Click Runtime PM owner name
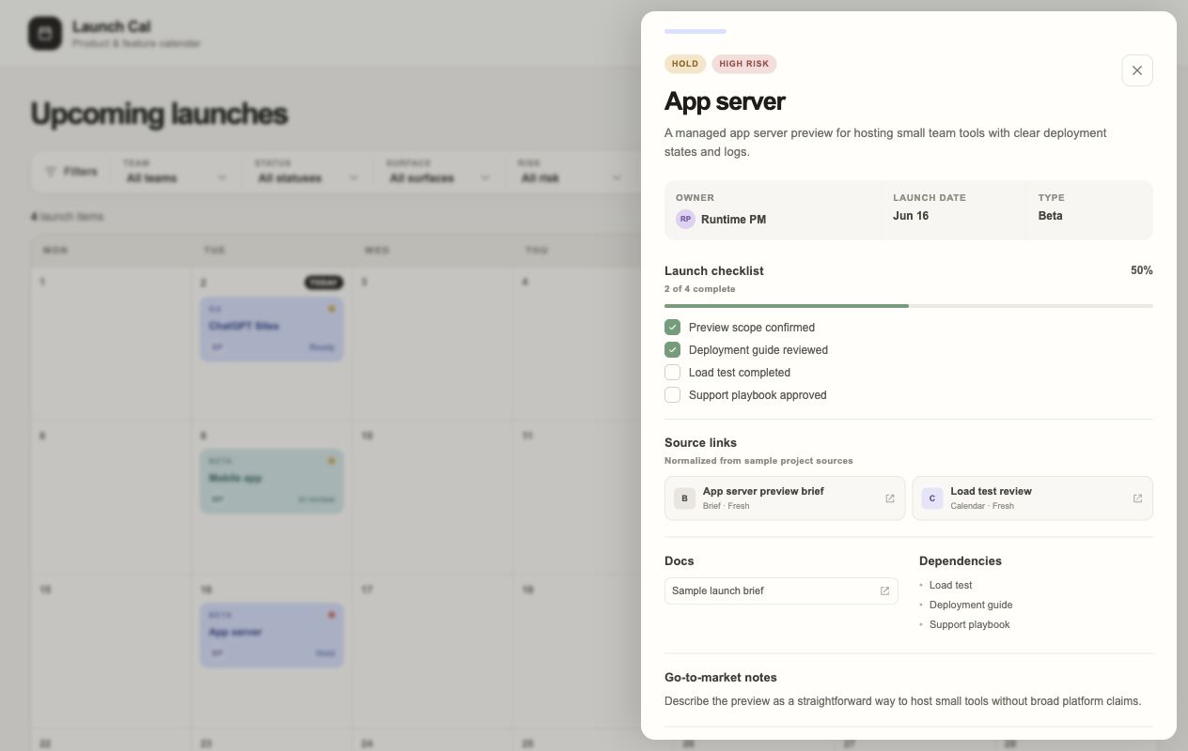Viewport: 1188px width, 751px height. [x=733, y=220]
